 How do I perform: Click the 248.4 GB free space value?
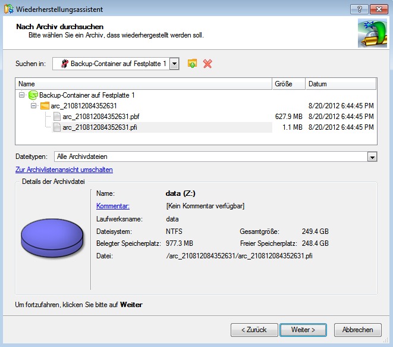coord(315,243)
